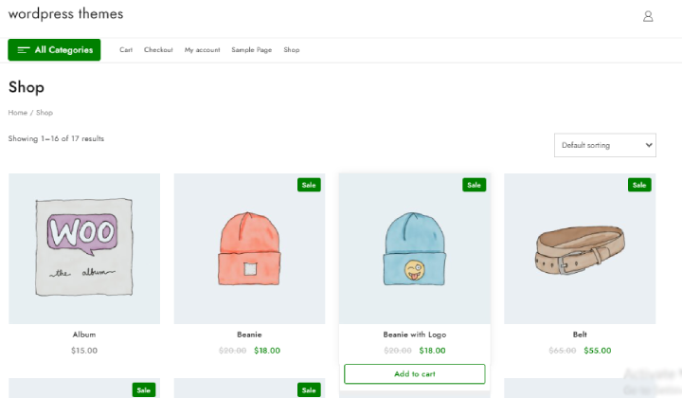Open the Album product image
The height and width of the screenshot is (398, 682).
84,248
